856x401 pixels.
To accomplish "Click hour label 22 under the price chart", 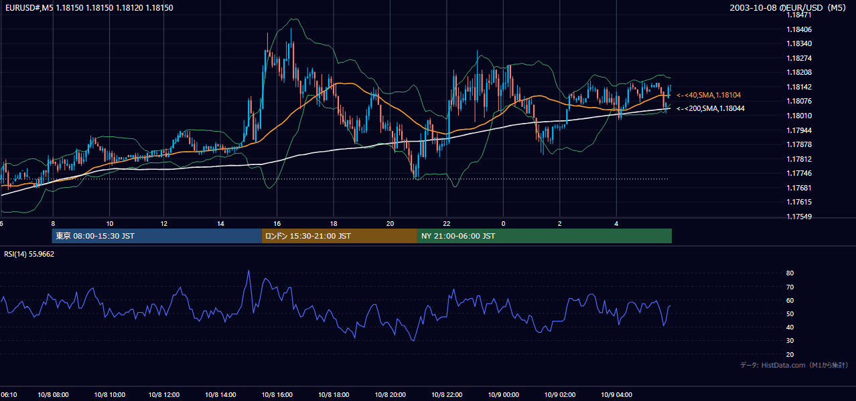I will click(x=446, y=223).
